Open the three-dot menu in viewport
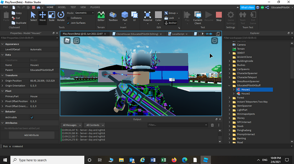Screen dimensions: 294x164 tap(214, 41)
